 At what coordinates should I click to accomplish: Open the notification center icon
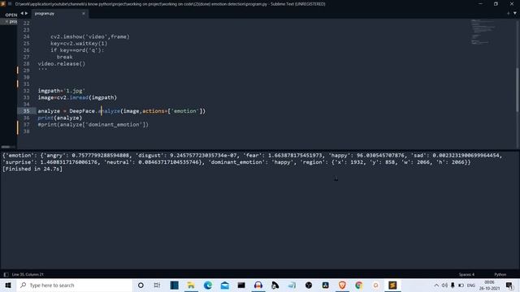coord(509,285)
